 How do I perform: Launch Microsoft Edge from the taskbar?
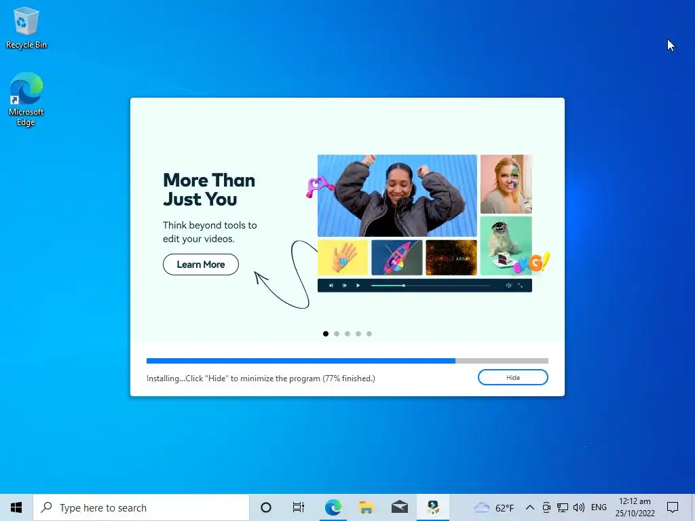click(333, 507)
